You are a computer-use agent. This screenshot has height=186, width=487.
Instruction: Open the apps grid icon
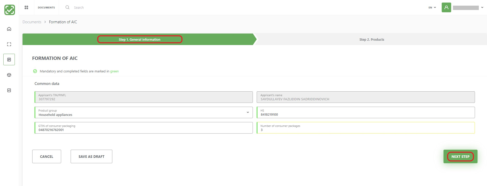(26, 7)
